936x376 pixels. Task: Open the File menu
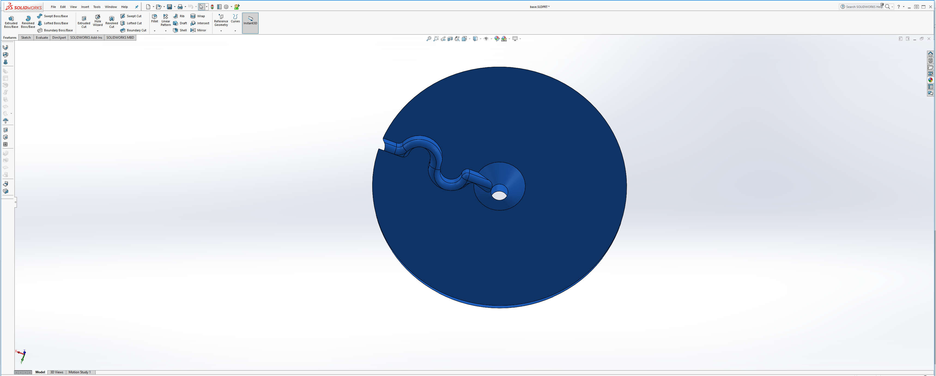[53, 7]
